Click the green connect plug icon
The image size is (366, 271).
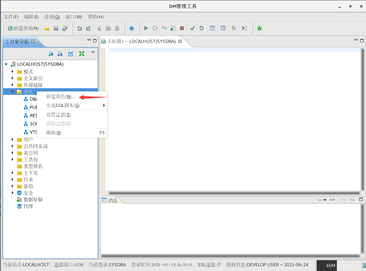(51, 54)
